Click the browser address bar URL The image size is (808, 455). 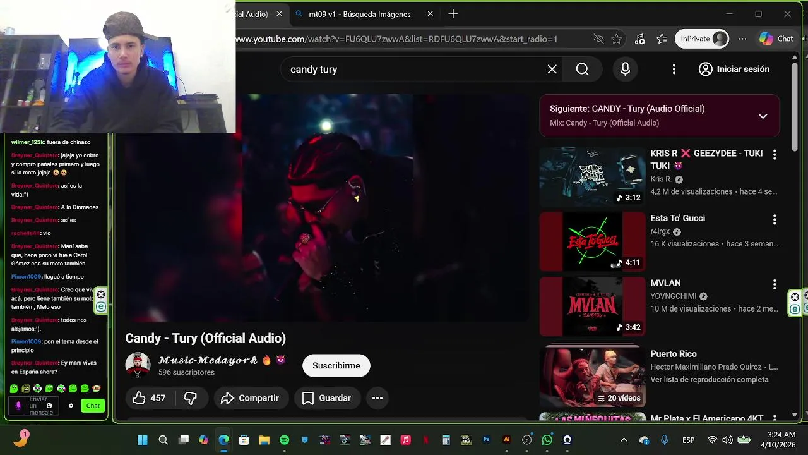click(396, 39)
